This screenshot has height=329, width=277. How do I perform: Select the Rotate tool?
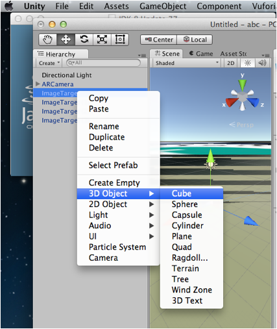pyautogui.click(x=84, y=40)
